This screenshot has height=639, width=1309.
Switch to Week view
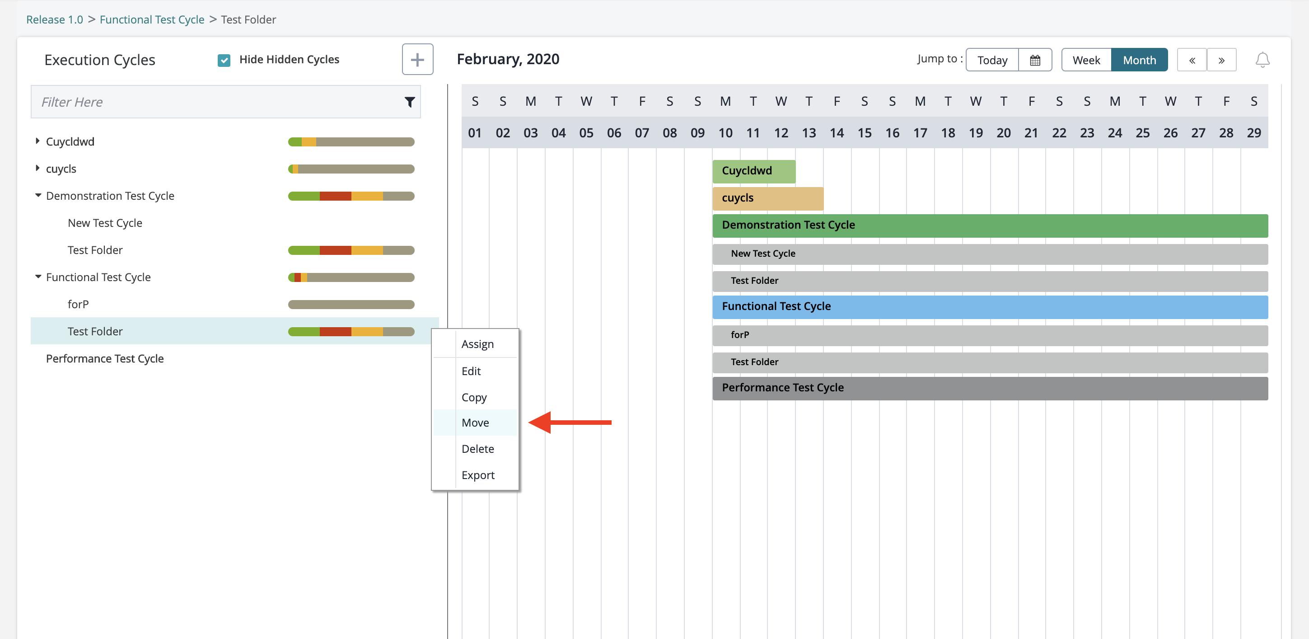coord(1086,61)
